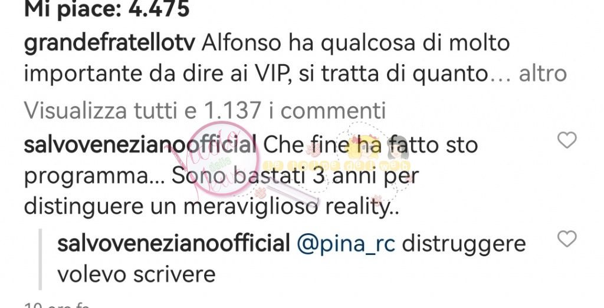This screenshot has width=604, height=308.
Task: Like the reply mentioning @pina_rc
Action: (567, 239)
